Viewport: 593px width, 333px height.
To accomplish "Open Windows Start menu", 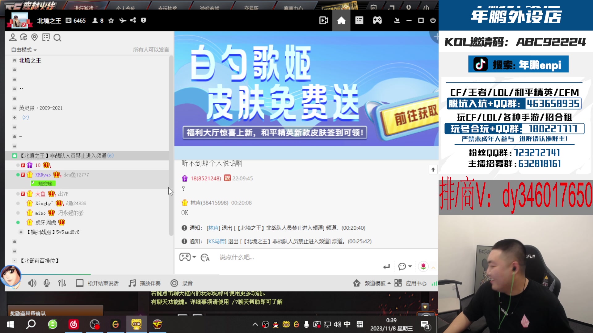I will click(10, 324).
